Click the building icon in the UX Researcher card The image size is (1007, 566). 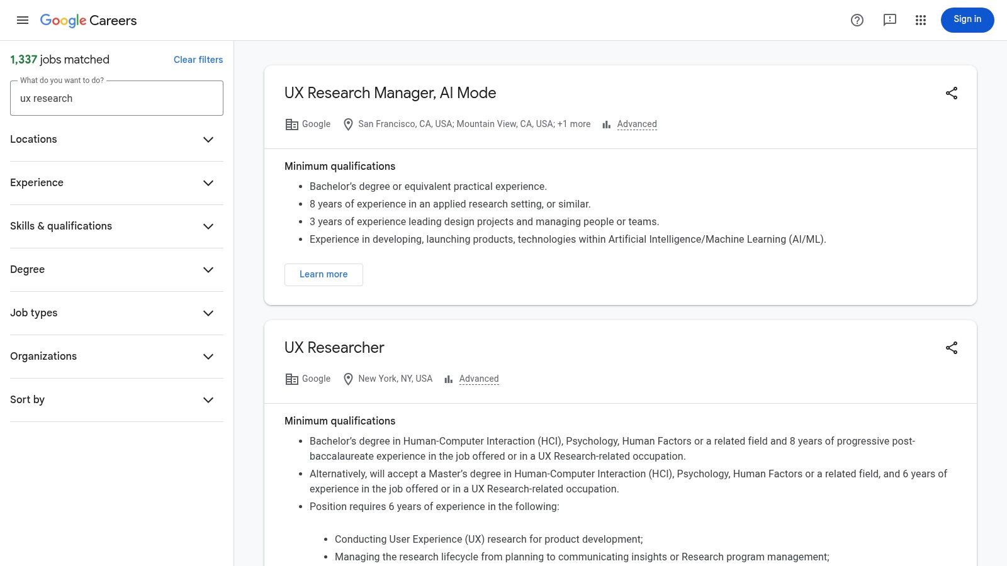tap(291, 379)
